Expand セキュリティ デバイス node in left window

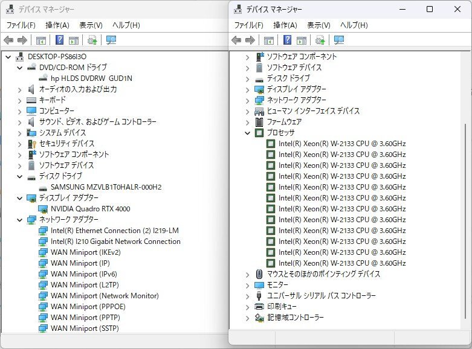pyautogui.click(x=19, y=144)
